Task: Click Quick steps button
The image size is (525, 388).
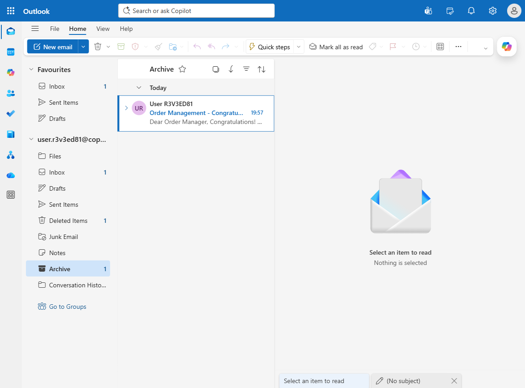Action: pyautogui.click(x=270, y=47)
